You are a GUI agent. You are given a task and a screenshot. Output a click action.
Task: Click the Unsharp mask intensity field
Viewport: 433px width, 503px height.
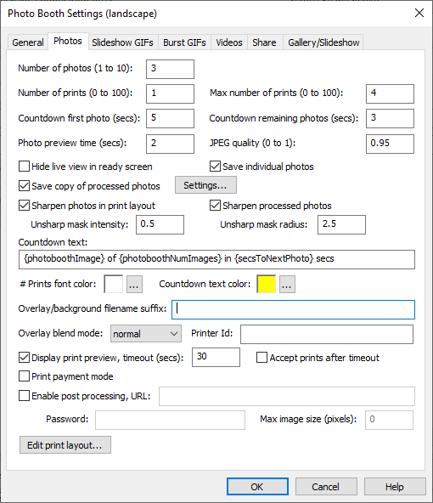tap(160, 224)
